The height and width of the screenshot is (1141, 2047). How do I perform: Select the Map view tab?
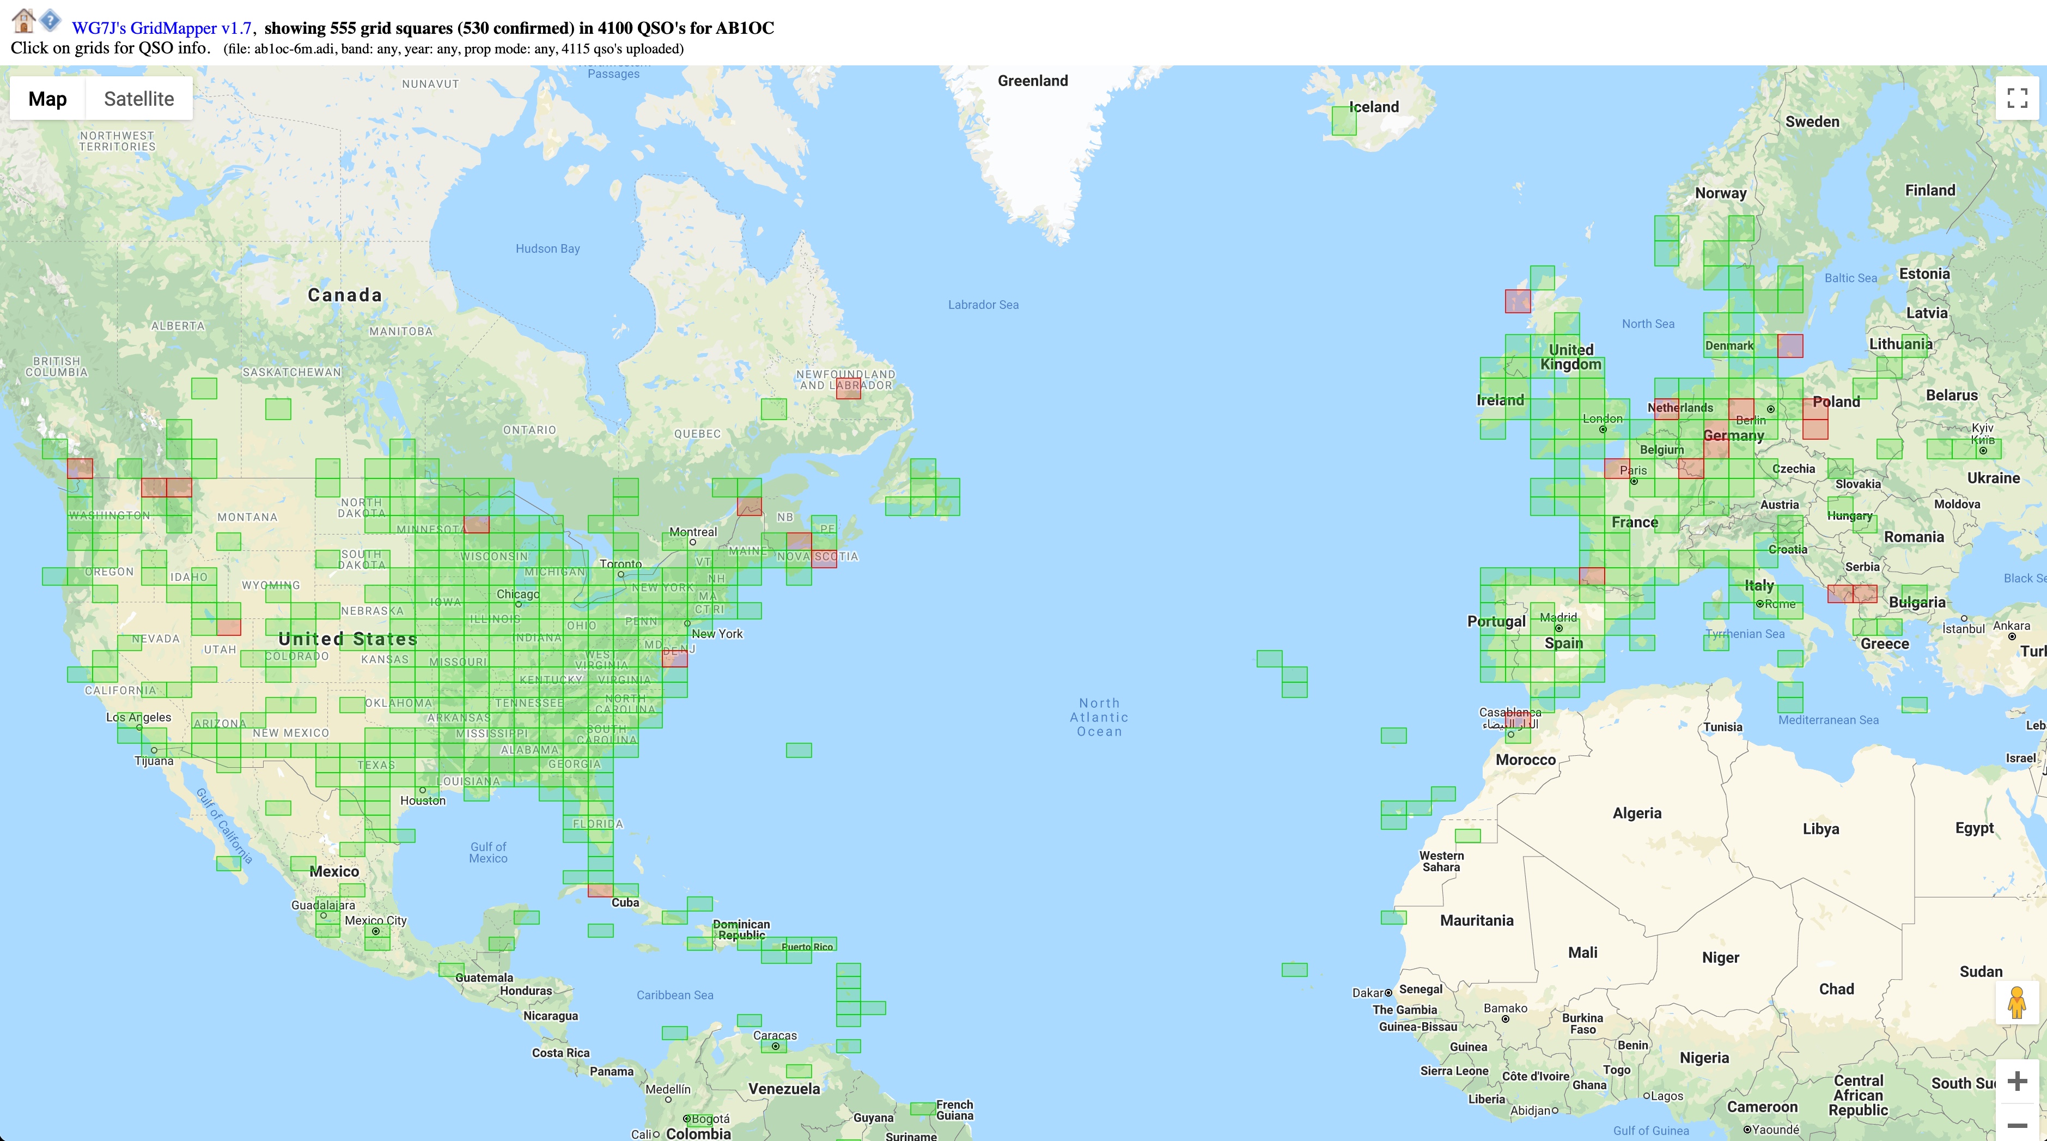[48, 99]
